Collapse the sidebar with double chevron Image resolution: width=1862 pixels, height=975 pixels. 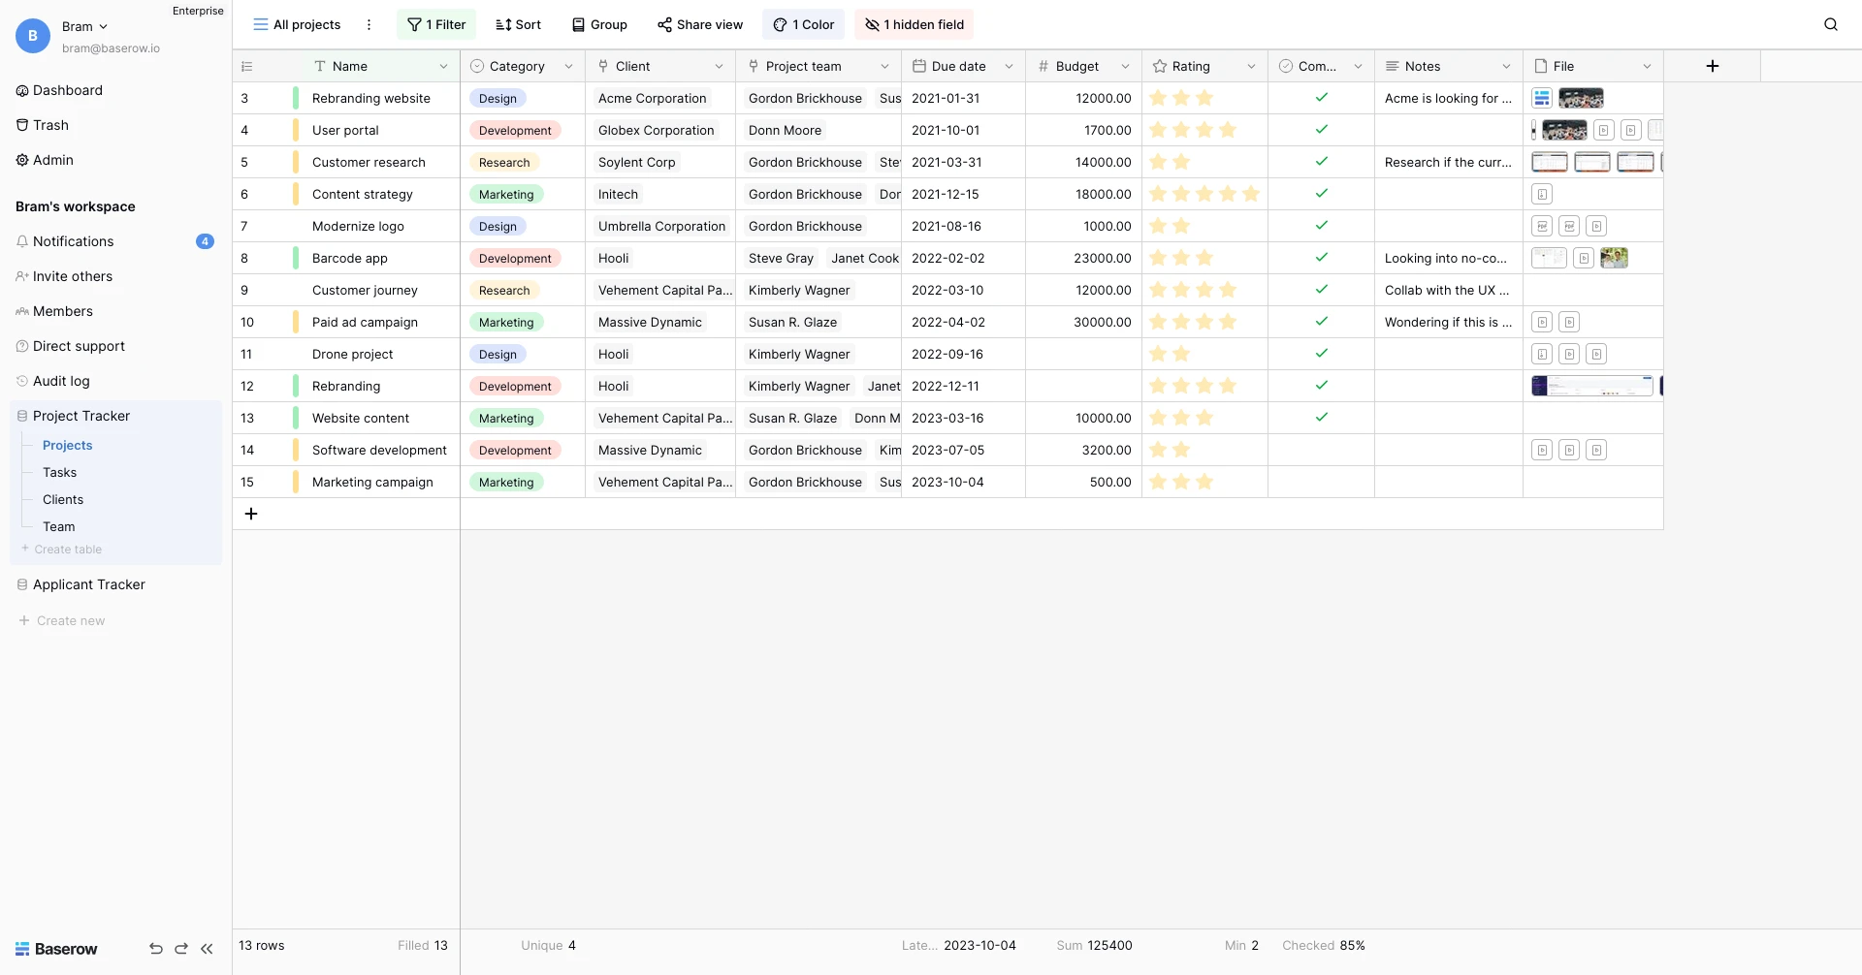pyautogui.click(x=207, y=949)
